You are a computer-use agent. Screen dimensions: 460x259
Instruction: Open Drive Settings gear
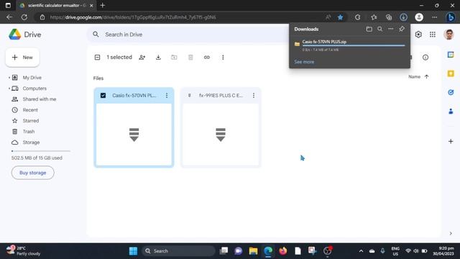pos(418,35)
